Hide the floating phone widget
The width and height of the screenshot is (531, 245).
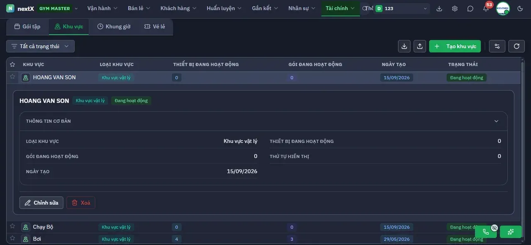pyautogui.click(x=494, y=228)
